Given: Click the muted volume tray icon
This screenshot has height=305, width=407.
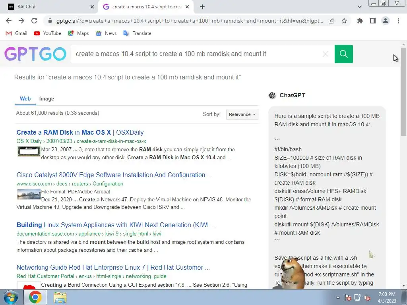Looking at the screenshot, I should click(367, 297).
